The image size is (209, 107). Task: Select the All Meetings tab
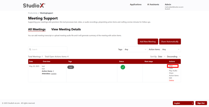(37, 29)
